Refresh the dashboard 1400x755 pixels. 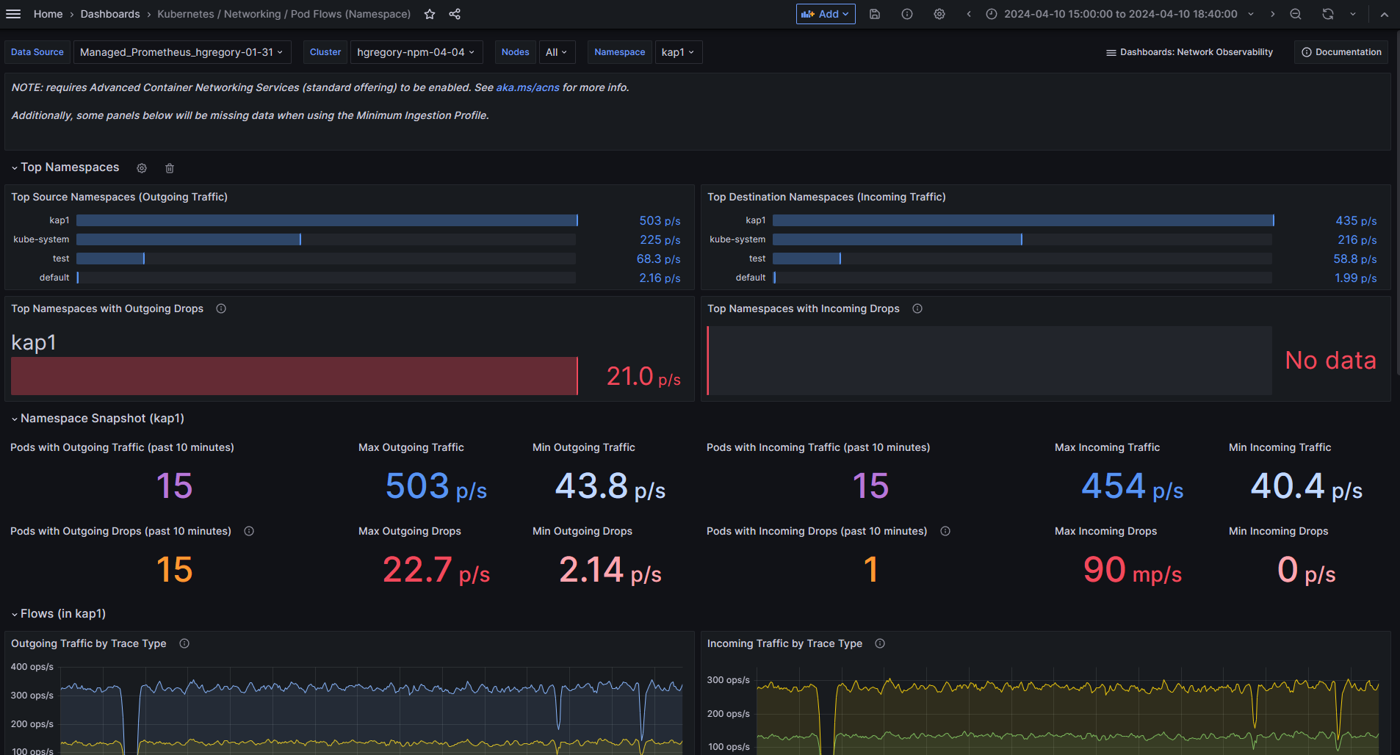[1327, 14]
